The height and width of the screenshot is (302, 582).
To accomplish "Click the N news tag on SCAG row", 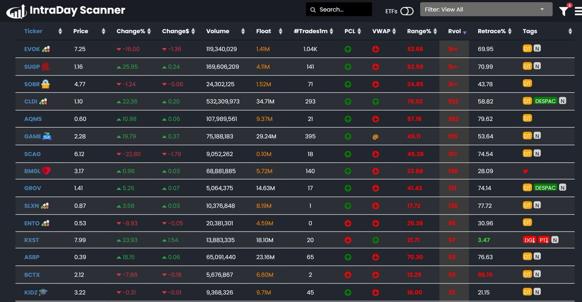I will tap(537, 153).
